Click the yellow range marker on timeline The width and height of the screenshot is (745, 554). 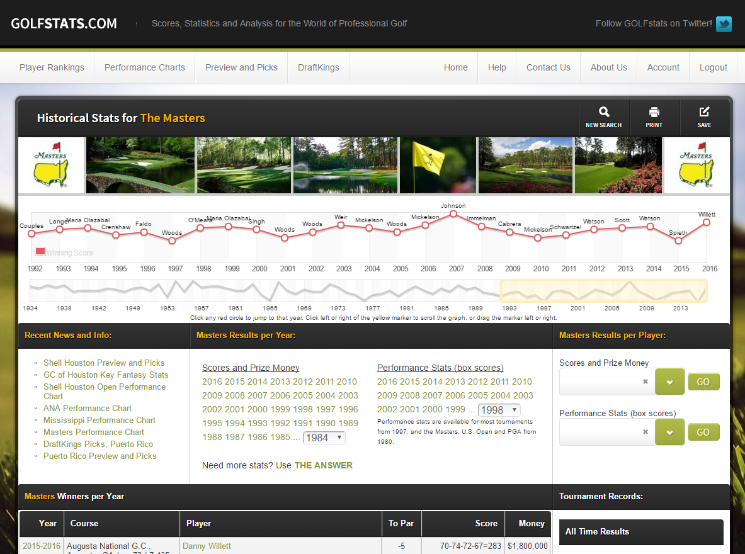pos(603,291)
